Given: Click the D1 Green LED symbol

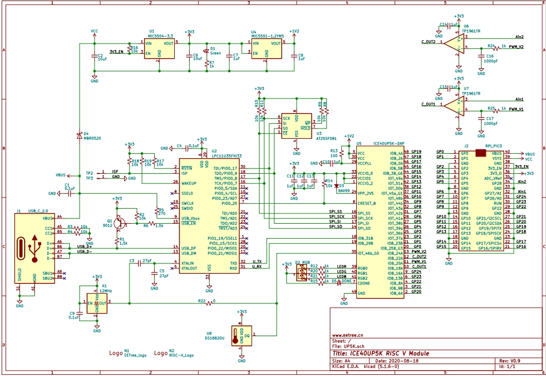Looking at the screenshot, I should [207, 51].
